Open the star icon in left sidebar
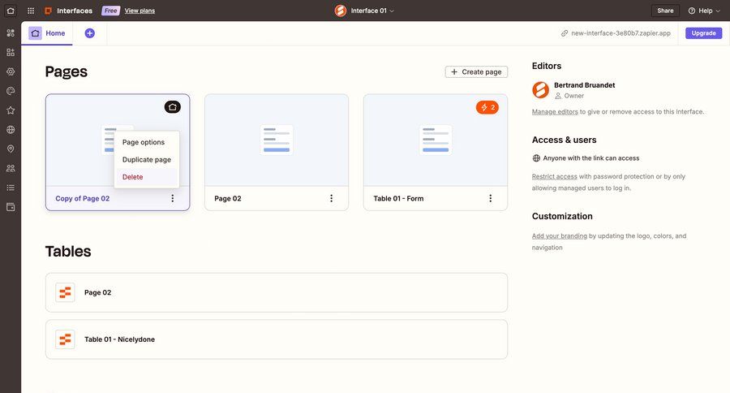 11,110
